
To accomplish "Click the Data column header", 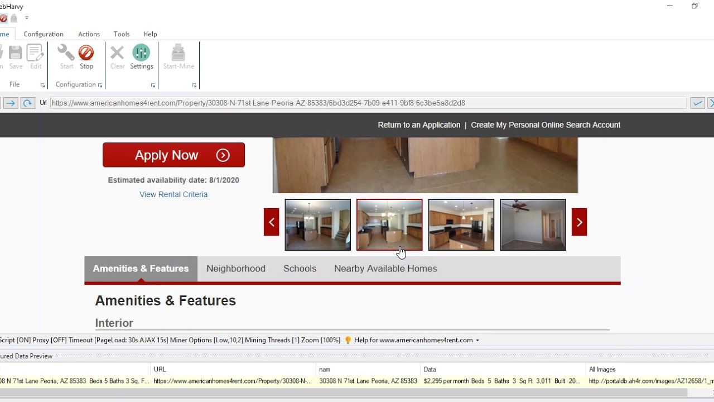I will pos(503,369).
